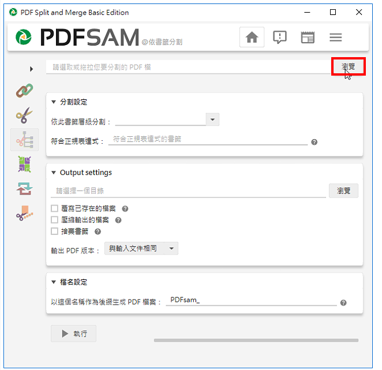Image resolution: width=382 pixels, height=370 pixels.
Task: Collapse the Output settings section
Action: tap(54, 173)
